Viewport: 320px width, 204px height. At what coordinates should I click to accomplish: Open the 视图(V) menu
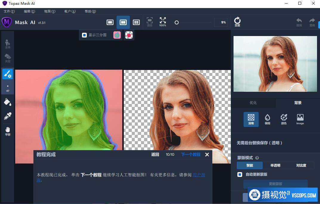pos(50,11)
